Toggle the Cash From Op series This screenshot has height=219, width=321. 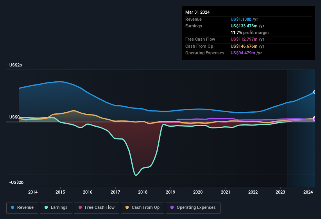[x=142, y=208]
